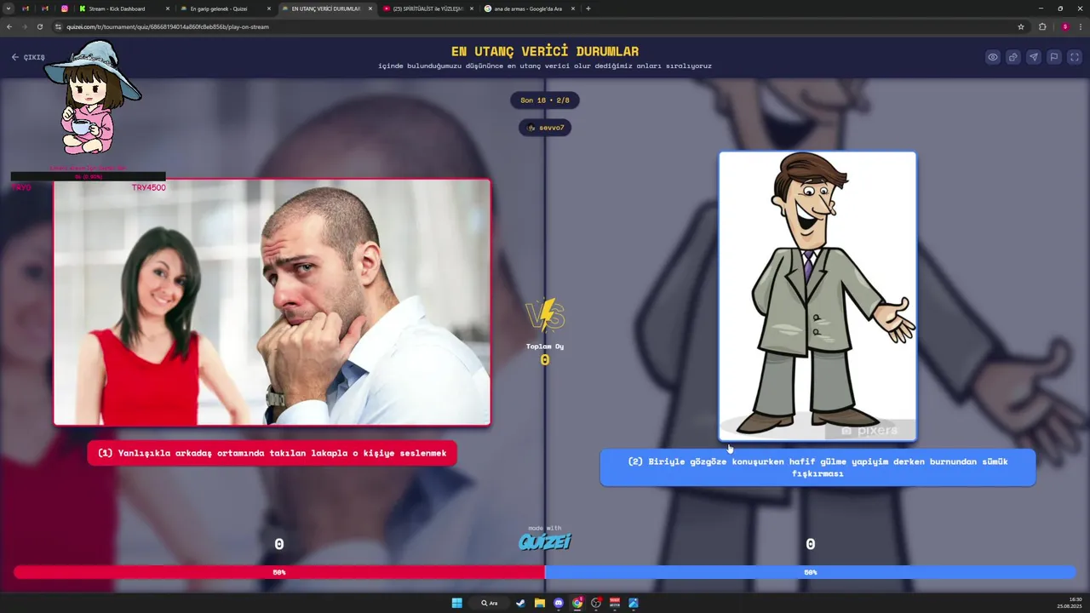Screen dimensions: 1090x613
Task: Select option (1) Yanlışlıkla arkadaş ortamında label
Action: click(272, 453)
